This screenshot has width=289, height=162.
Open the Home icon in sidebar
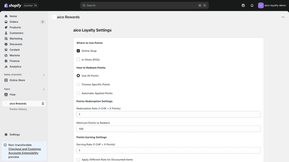[x=6, y=16]
